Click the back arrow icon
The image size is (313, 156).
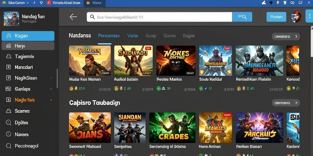(73, 17)
